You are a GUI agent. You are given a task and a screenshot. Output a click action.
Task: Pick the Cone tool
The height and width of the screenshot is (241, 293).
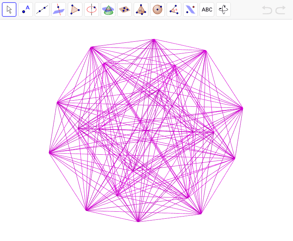click(x=108, y=10)
